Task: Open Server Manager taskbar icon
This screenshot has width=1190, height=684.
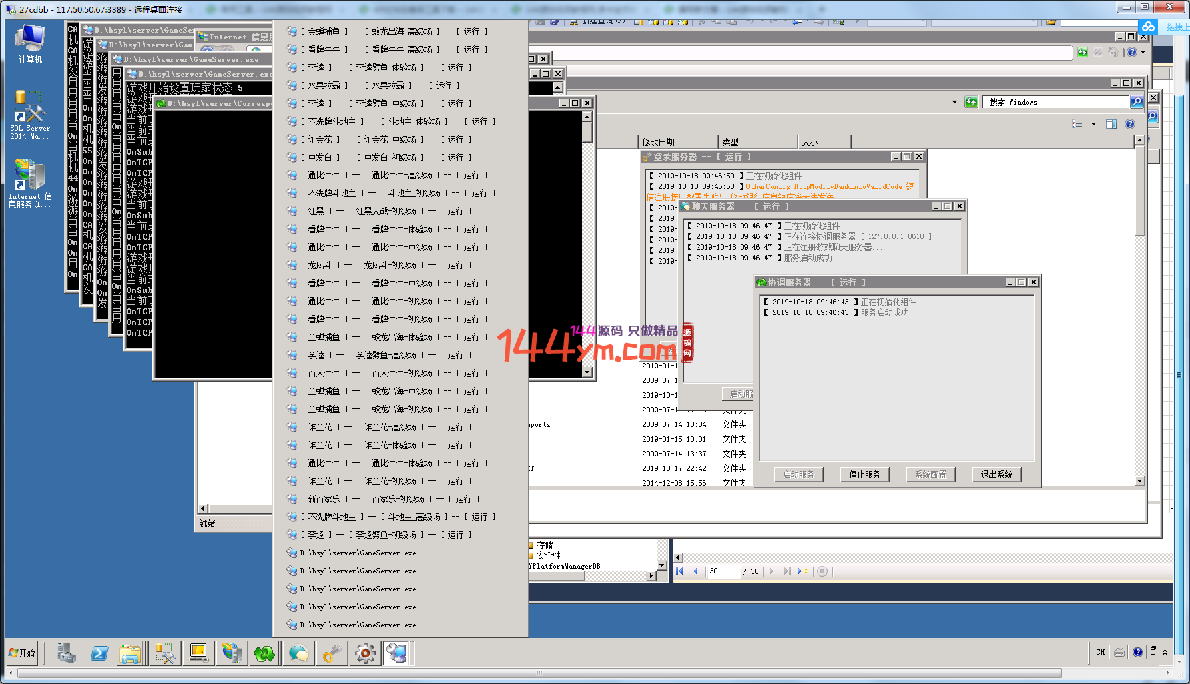Action: click(x=66, y=653)
